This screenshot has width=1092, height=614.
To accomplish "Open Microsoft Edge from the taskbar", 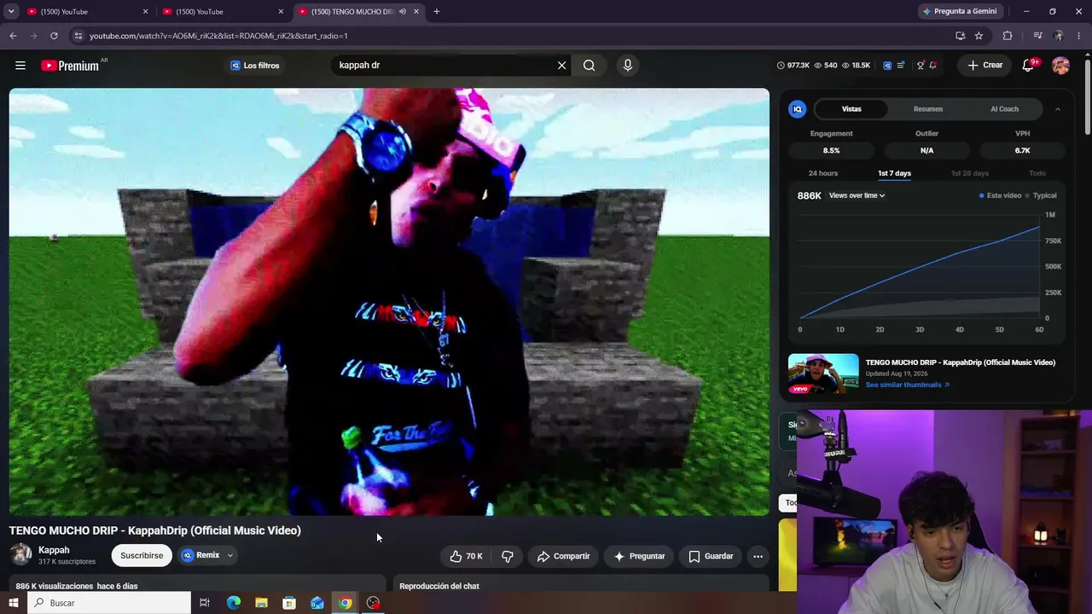I will 233,603.
